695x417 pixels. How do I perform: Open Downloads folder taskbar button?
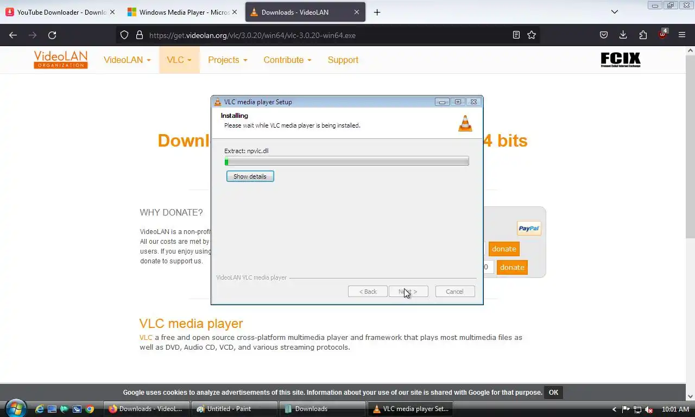click(x=324, y=409)
